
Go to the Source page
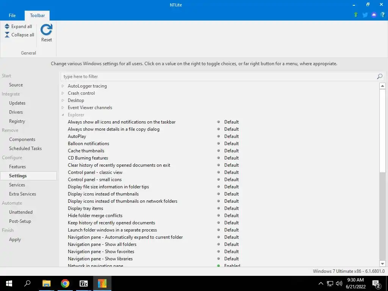coord(16,84)
